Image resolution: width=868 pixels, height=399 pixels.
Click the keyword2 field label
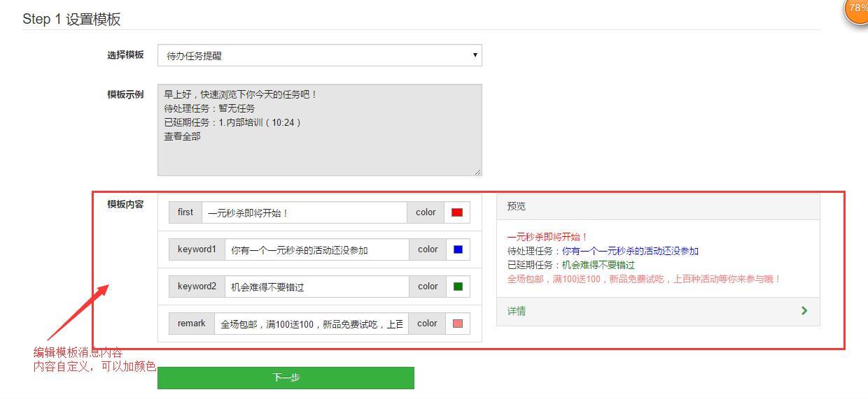click(197, 286)
